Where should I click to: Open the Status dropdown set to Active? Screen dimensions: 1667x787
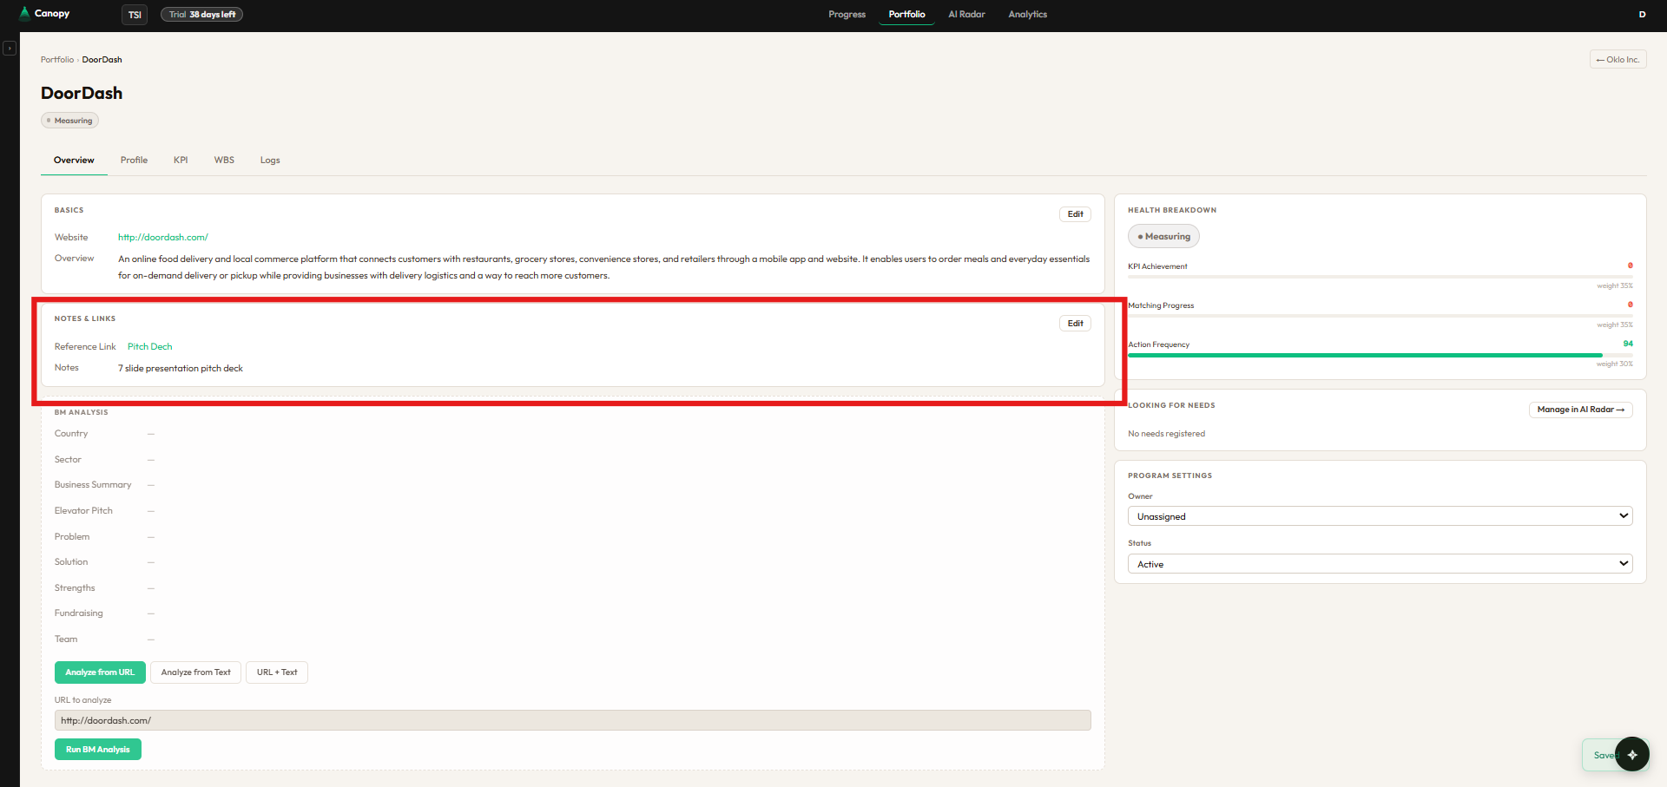pos(1380,564)
